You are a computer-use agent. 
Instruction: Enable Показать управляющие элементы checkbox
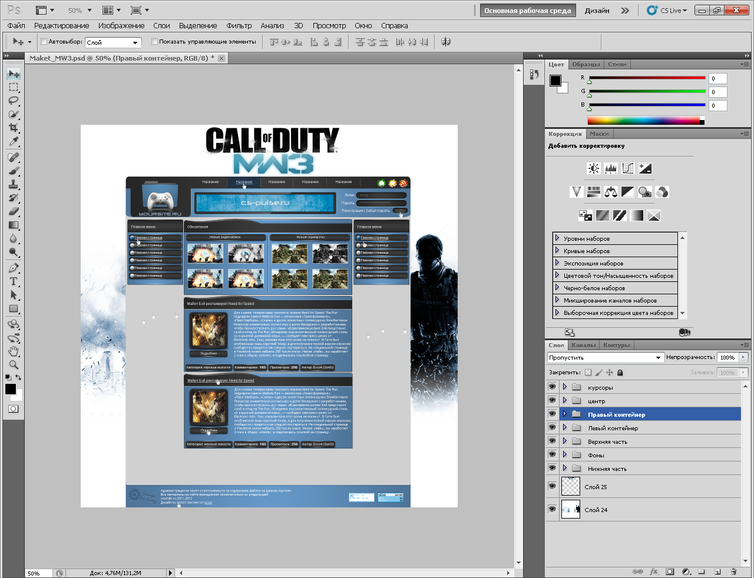pyautogui.click(x=154, y=42)
